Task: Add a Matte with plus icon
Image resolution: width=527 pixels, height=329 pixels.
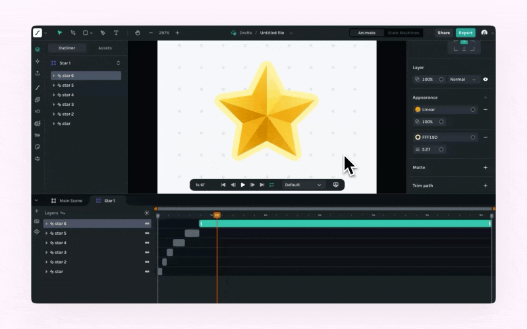Action: pos(485,168)
